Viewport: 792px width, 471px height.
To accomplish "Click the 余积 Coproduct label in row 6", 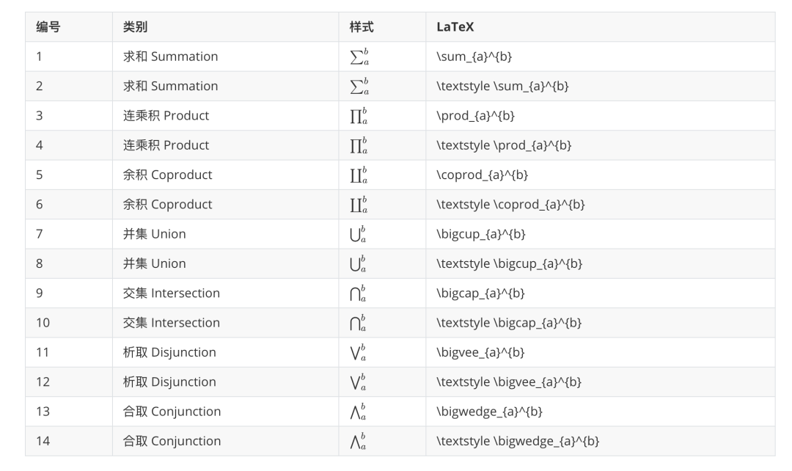I will 167,204.
